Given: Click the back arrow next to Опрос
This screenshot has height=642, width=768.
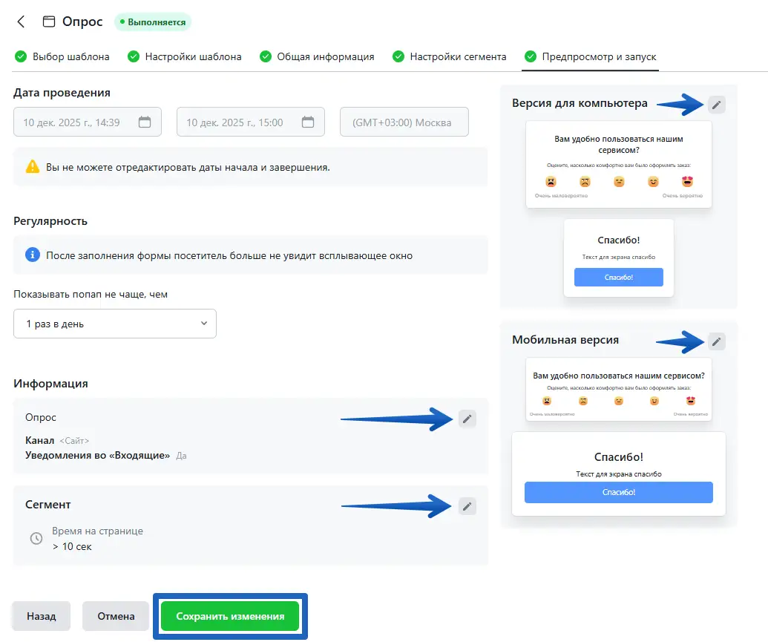Looking at the screenshot, I should point(21,22).
